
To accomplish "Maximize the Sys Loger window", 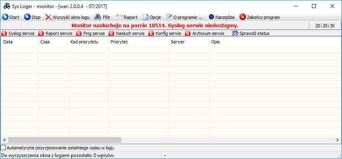I will coord(314,6).
